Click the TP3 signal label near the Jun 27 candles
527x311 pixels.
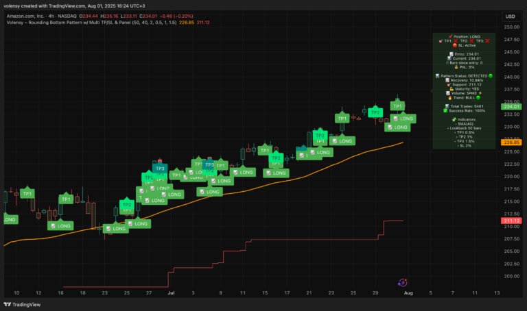click(160, 169)
